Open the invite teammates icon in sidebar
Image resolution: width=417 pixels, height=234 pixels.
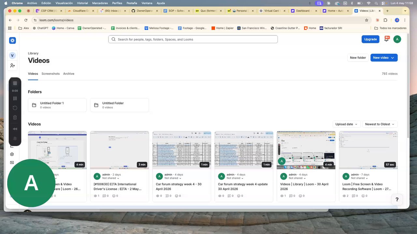click(12, 66)
